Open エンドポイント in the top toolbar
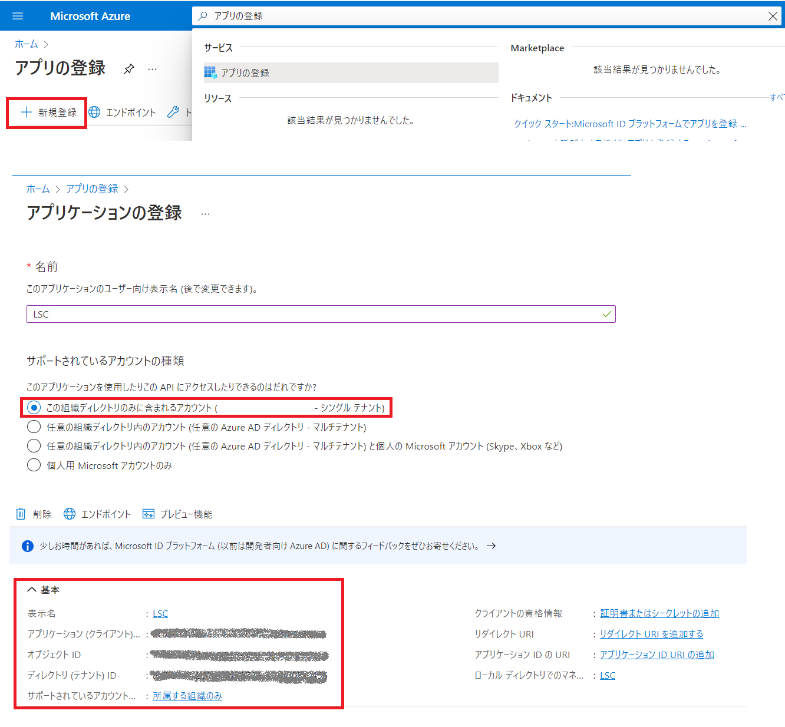This screenshot has height=727, width=785. click(x=123, y=113)
